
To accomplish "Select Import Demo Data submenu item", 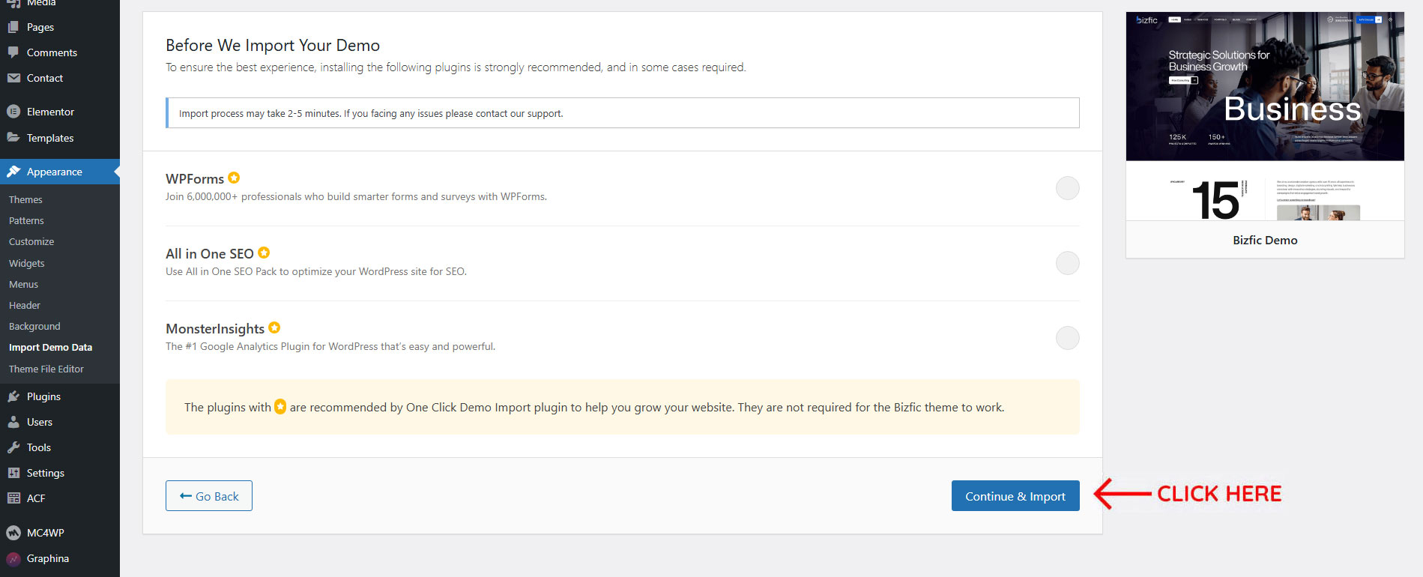I will 50,348.
